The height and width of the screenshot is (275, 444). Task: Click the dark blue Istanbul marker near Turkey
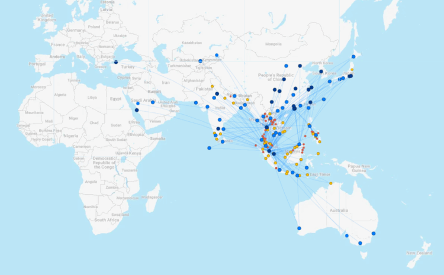(x=116, y=62)
